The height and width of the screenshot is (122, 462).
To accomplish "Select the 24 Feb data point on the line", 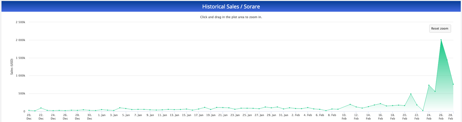I will click(429, 85).
